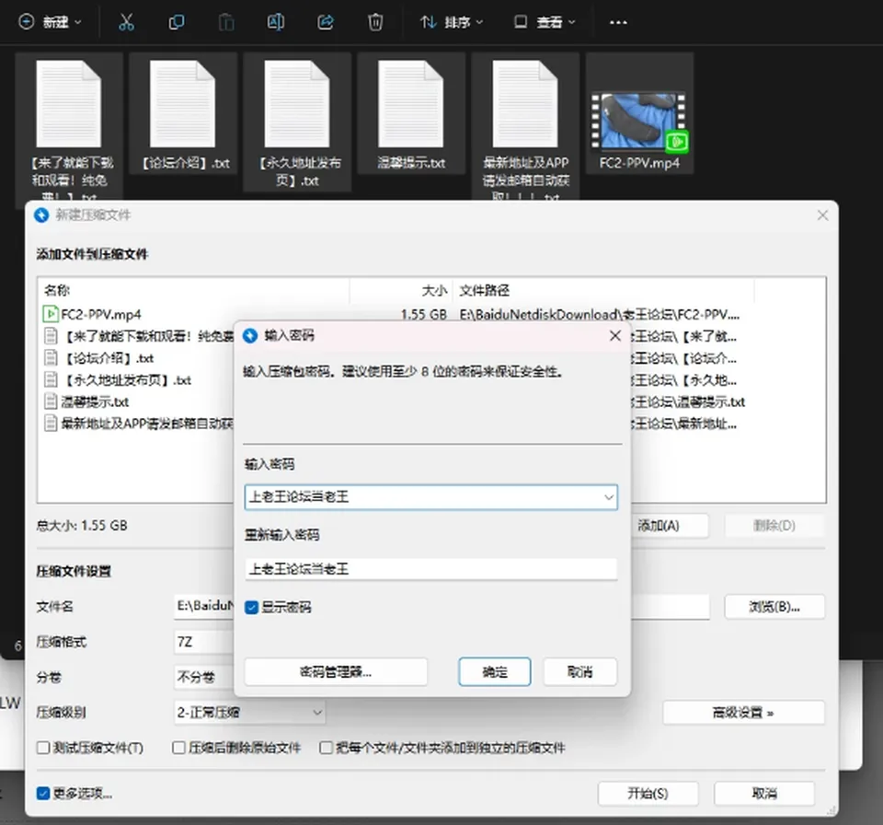
Task: Sort by the 名称 column header
Action: click(194, 290)
